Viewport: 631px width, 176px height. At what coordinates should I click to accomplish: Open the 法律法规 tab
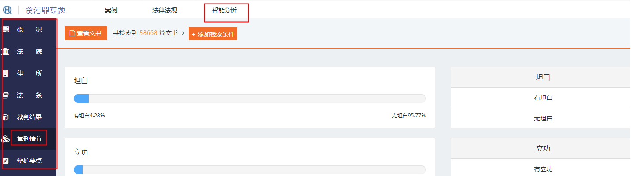(165, 10)
